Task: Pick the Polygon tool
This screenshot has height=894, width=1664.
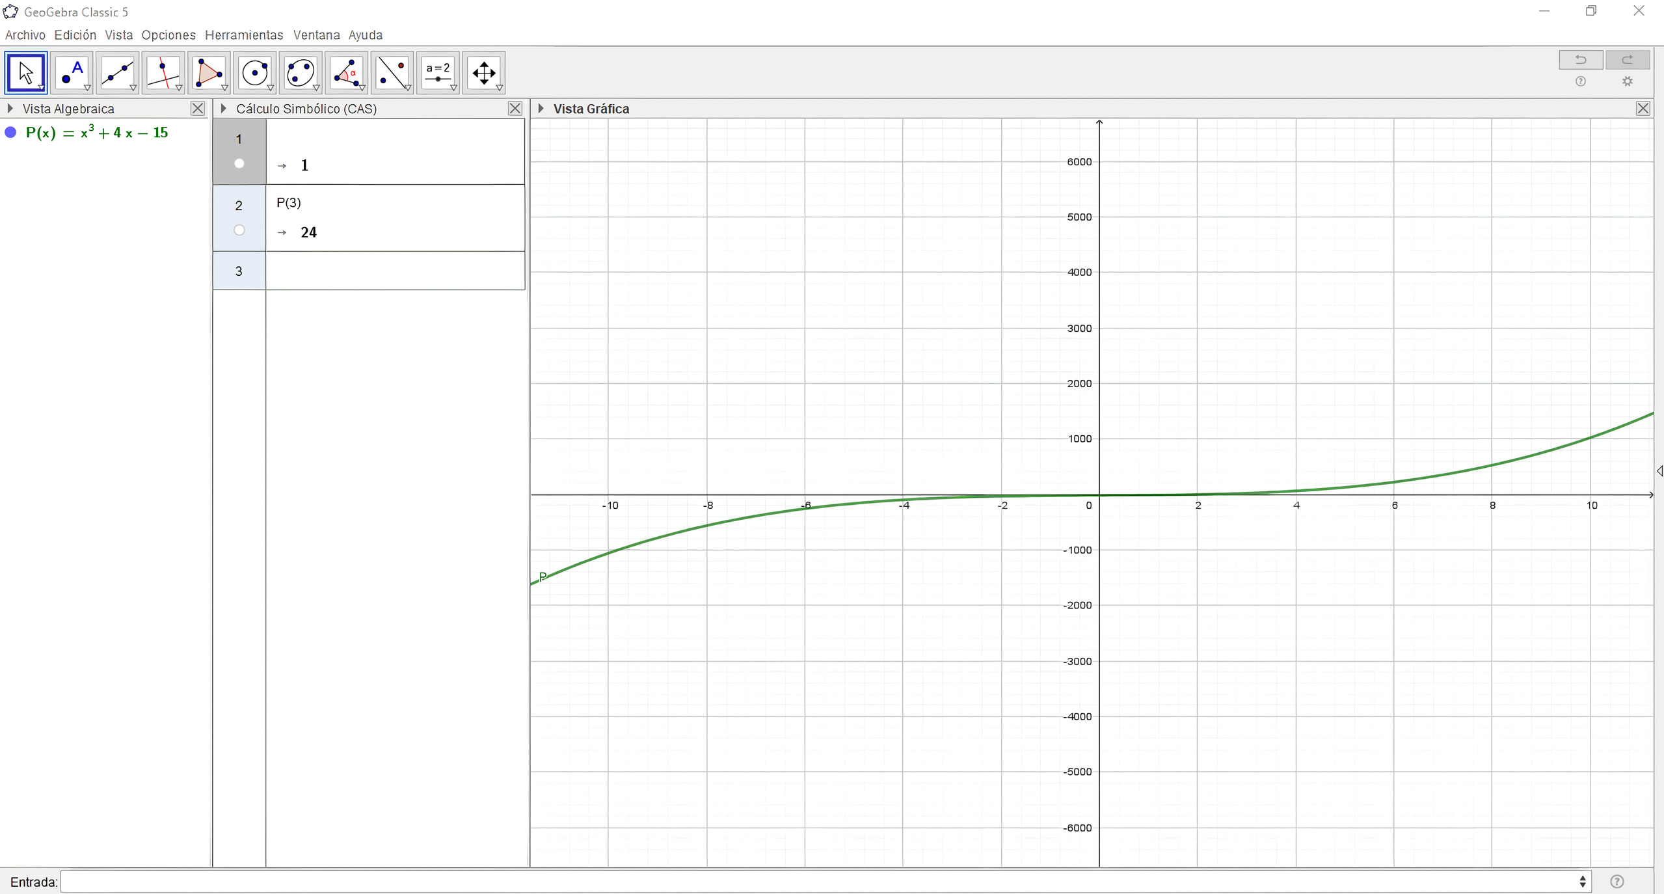Action: point(209,72)
